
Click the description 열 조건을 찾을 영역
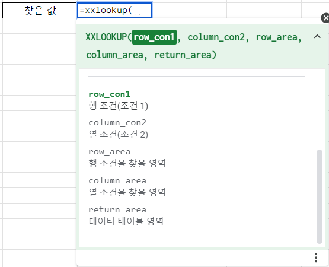[127, 192]
